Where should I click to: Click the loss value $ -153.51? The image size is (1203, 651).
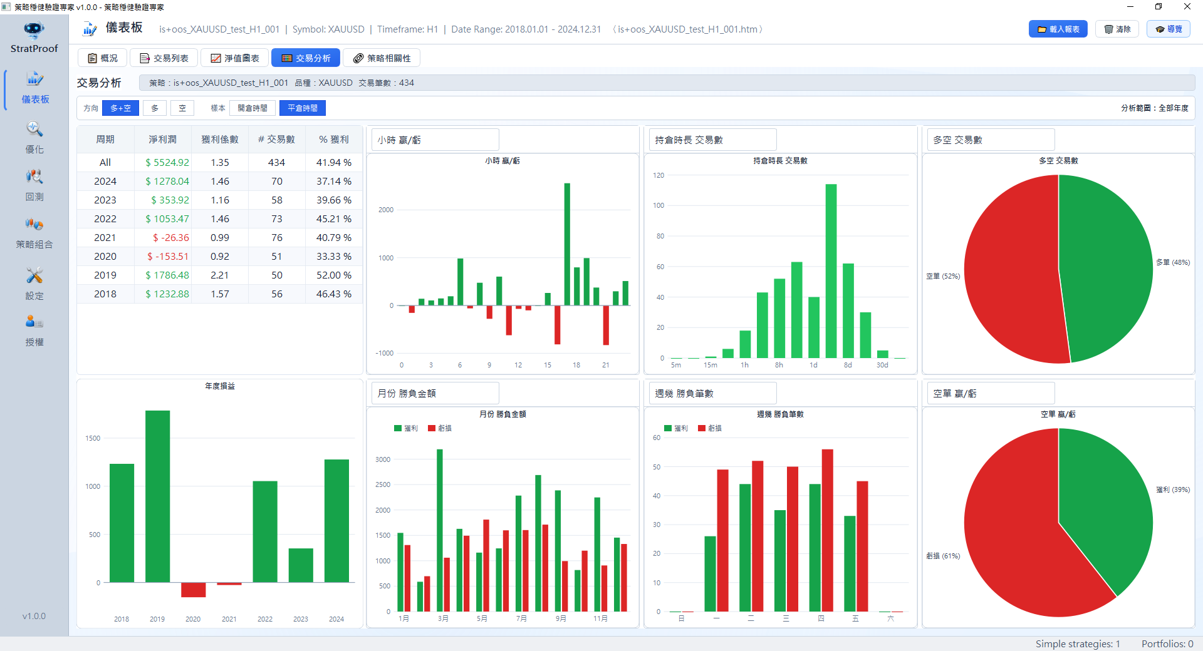tap(168, 256)
